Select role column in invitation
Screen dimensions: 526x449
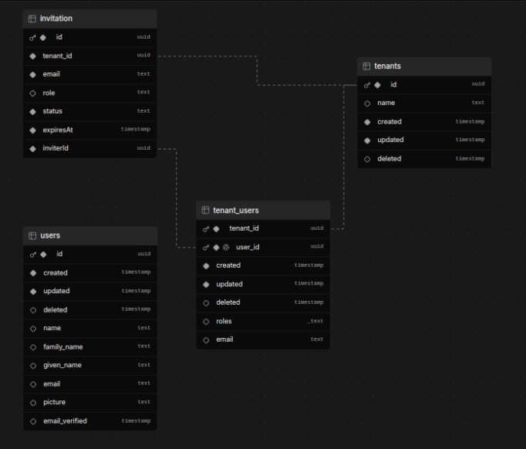pos(89,93)
